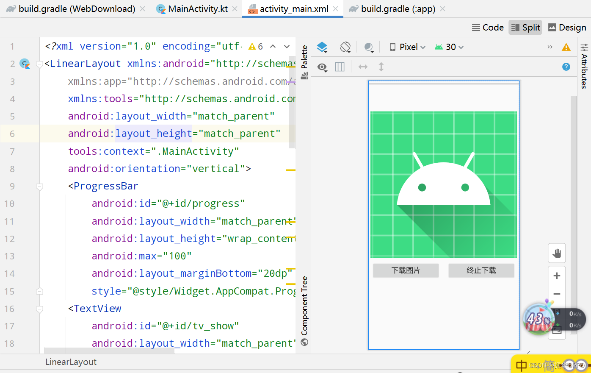591x373 pixels.
Task: Click the <ProgressBar tag text
Action: coord(103,186)
